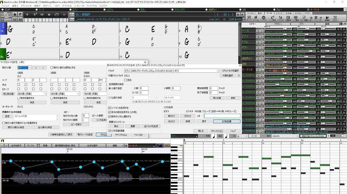
Task: Click the riff memo input field
Action: (x=222, y=116)
